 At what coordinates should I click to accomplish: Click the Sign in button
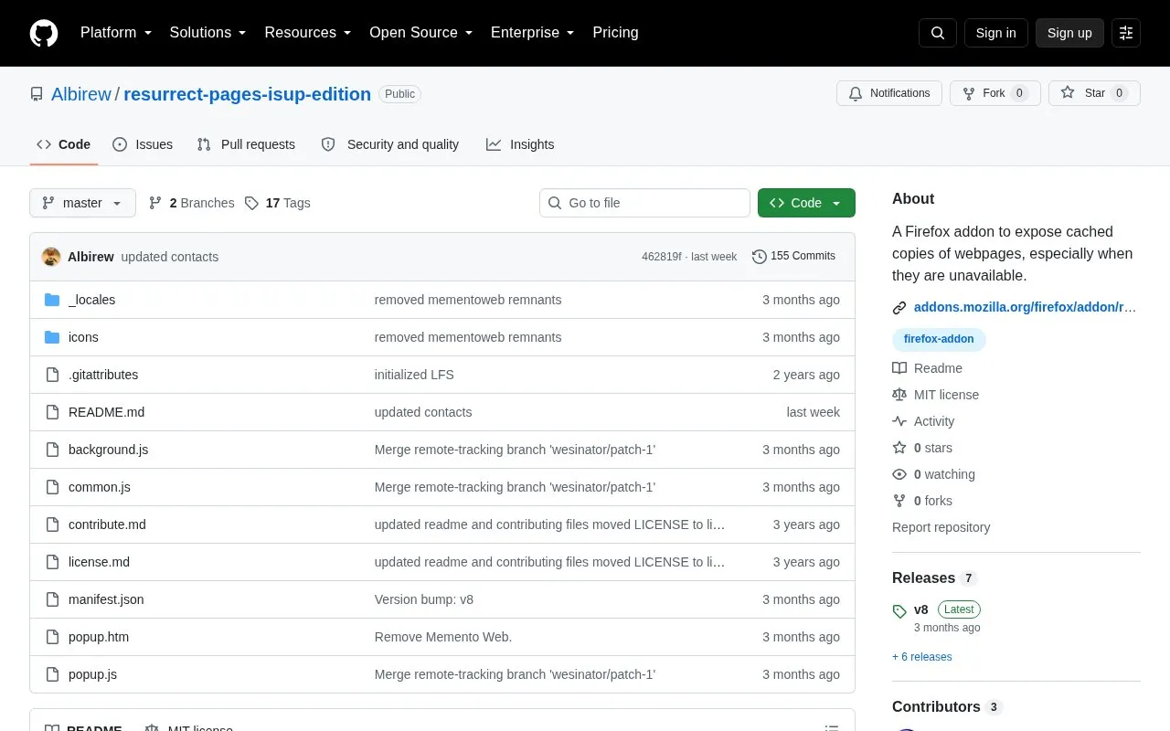pyautogui.click(x=996, y=33)
